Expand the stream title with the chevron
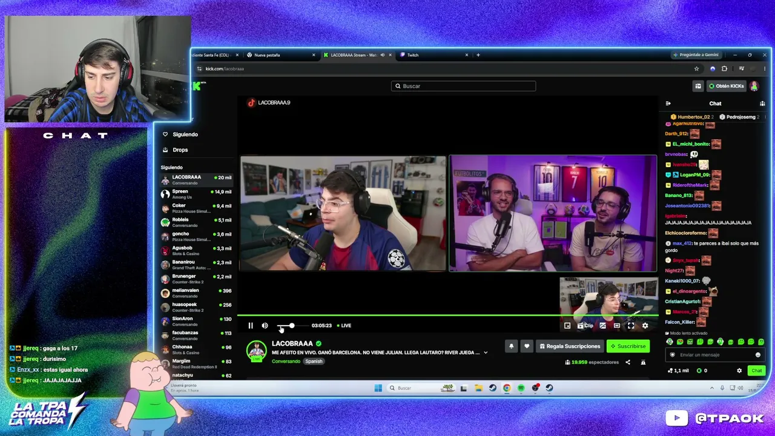This screenshot has width=775, height=436. (x=485, y=352)
